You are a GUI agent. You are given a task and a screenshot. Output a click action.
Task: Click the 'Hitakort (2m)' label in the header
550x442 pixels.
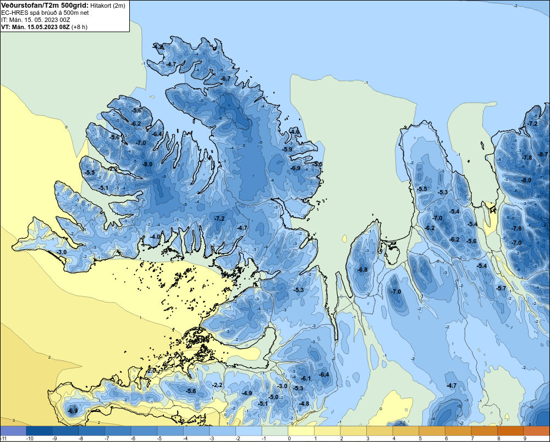(108, 5)
